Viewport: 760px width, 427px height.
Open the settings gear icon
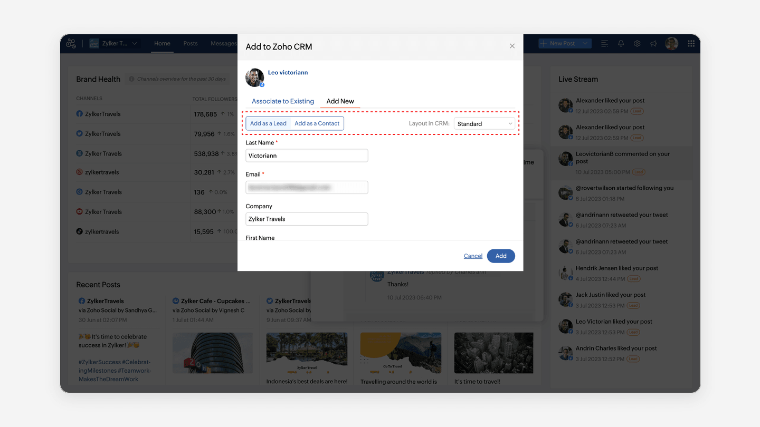click(x=638, y=44)
